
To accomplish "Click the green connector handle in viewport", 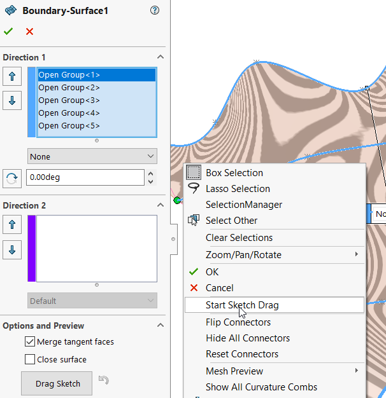I will pos(177,200).
